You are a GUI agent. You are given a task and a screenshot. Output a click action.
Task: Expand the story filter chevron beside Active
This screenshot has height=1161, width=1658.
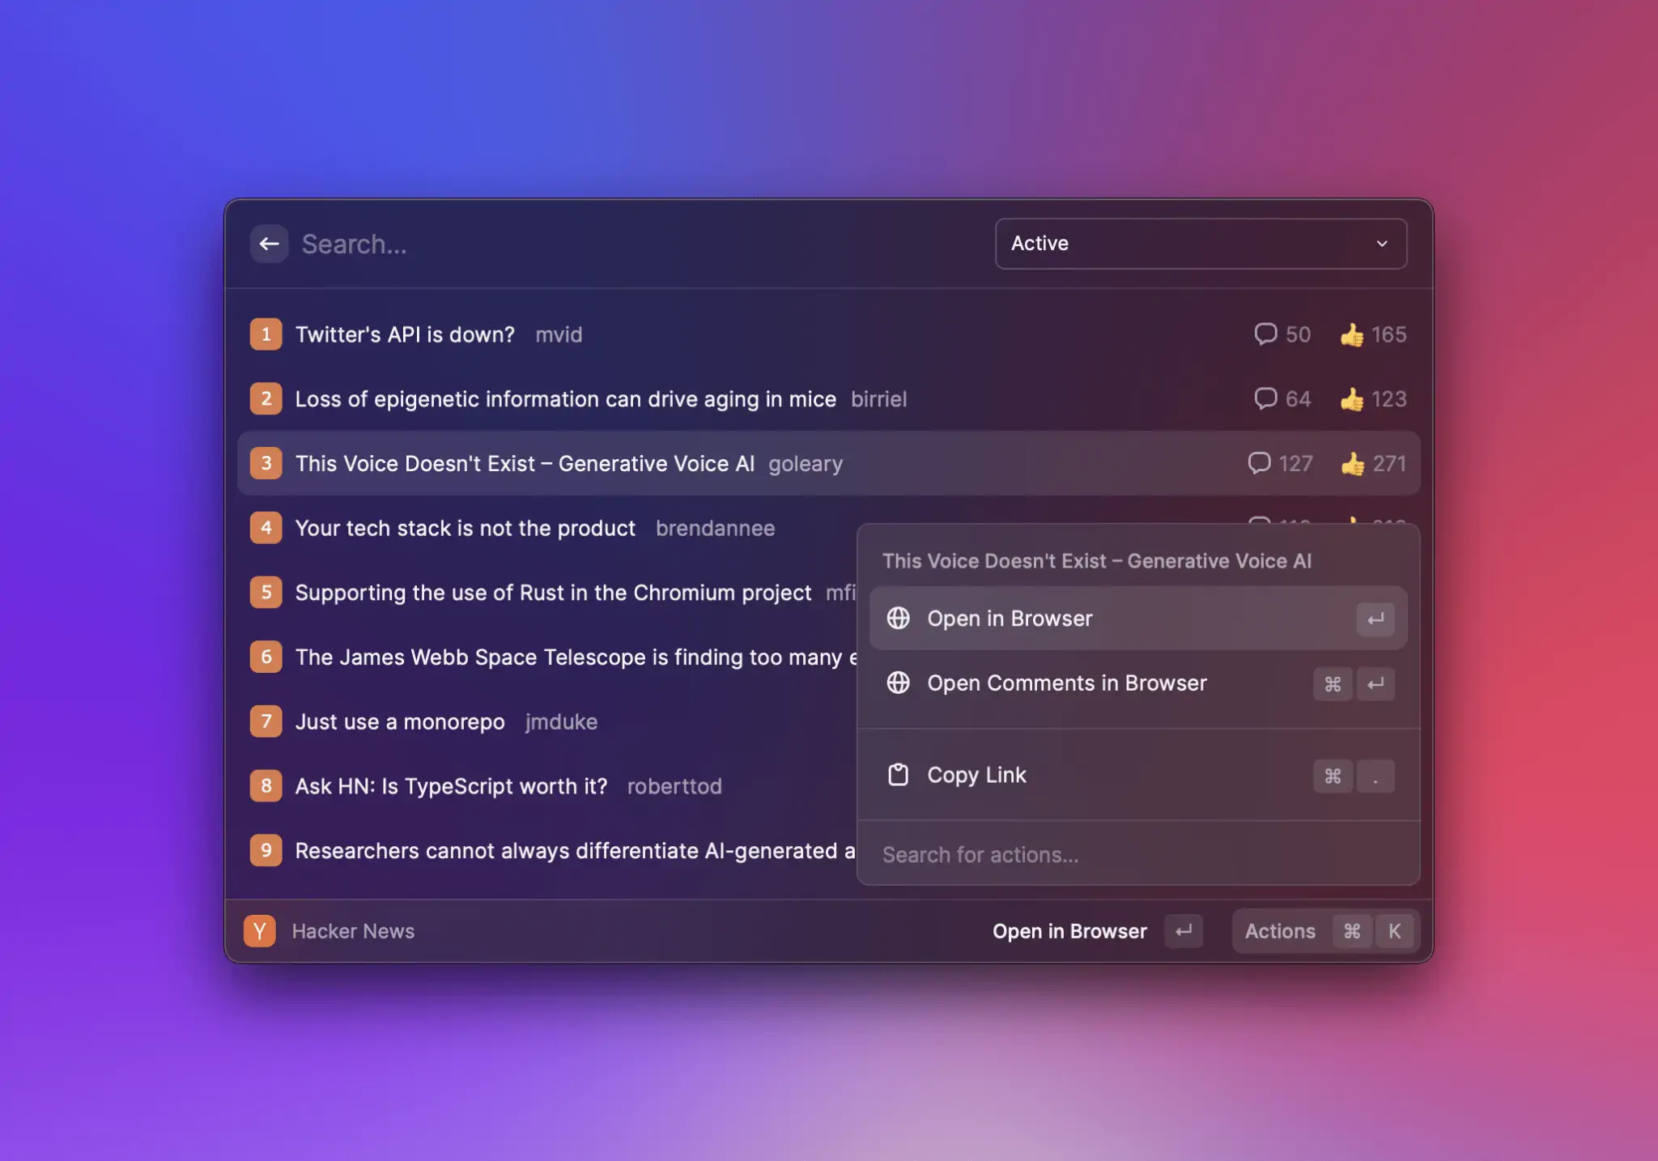pyautogui.click(x=1382, y=244)
